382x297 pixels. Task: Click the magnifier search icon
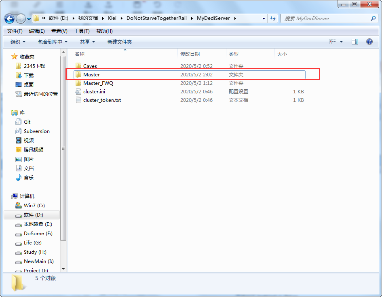pos(373,18)
